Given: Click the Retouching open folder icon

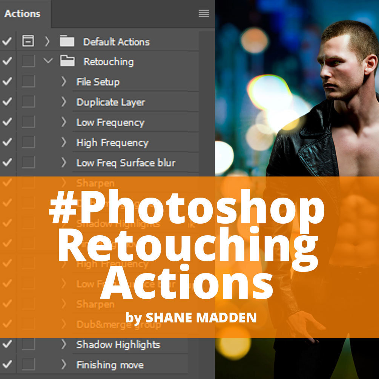Looking at the screenshot, I should tap(67, 61).
